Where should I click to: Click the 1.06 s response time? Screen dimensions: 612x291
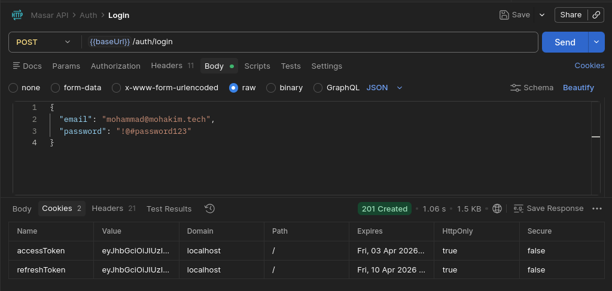434,209
